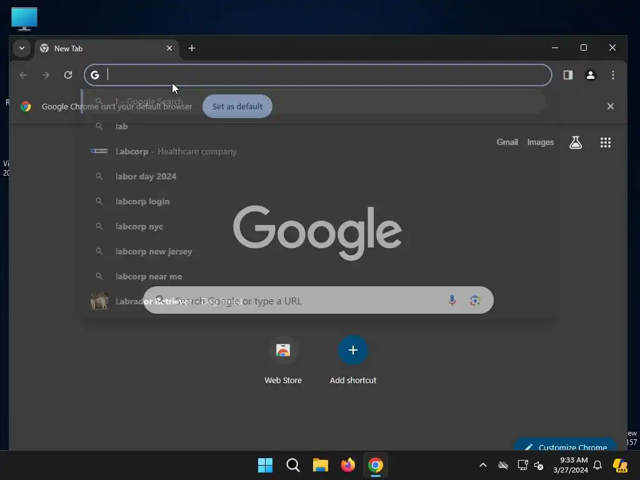
Task: Dismiss the default browser infobar
Action: [610, 106]
